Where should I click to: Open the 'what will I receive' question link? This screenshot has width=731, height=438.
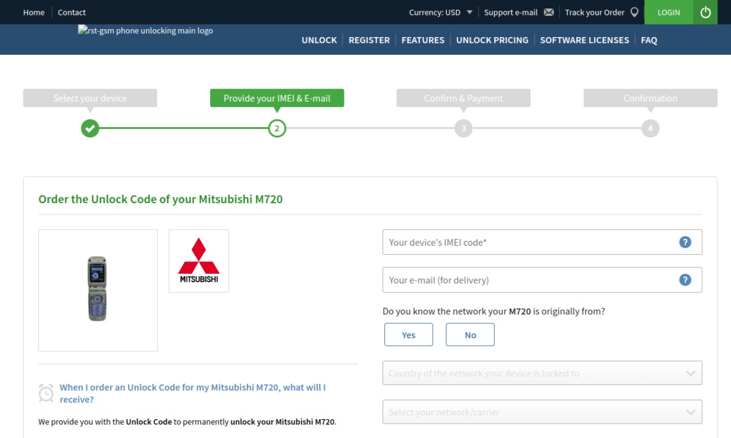coord(193,394)
